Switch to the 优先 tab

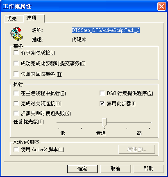[12, 19]
